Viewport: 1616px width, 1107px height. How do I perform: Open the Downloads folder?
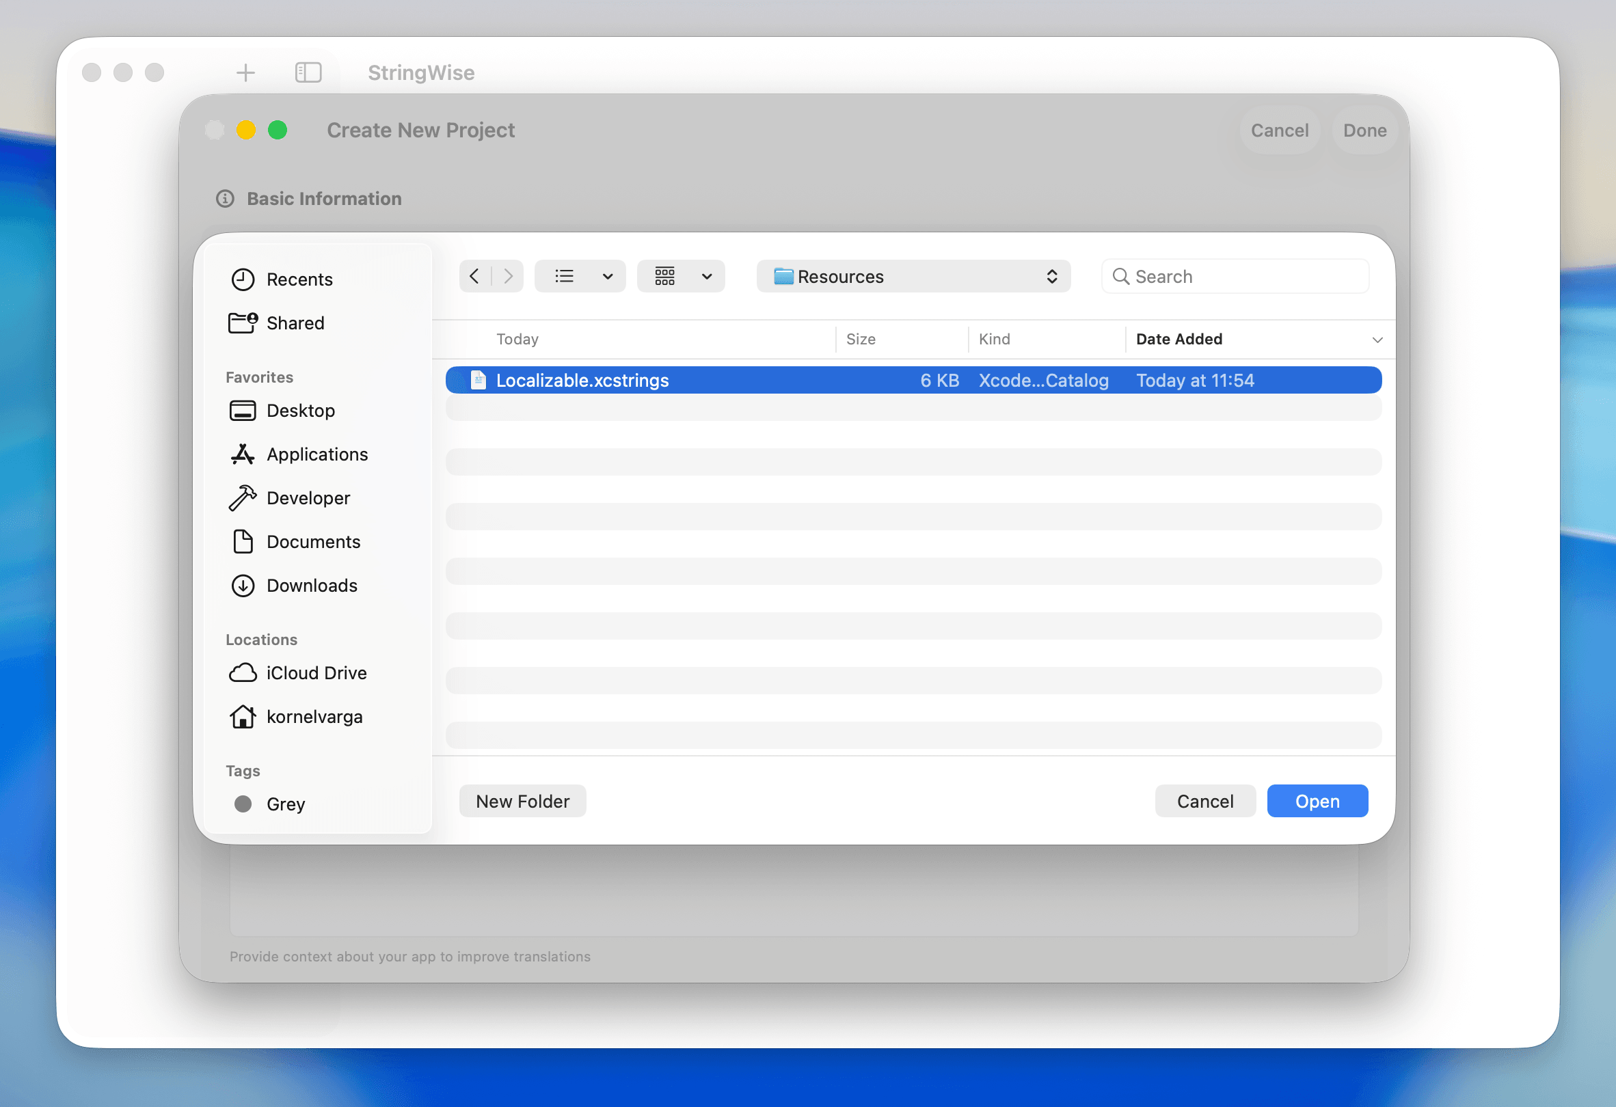point(312,586)
